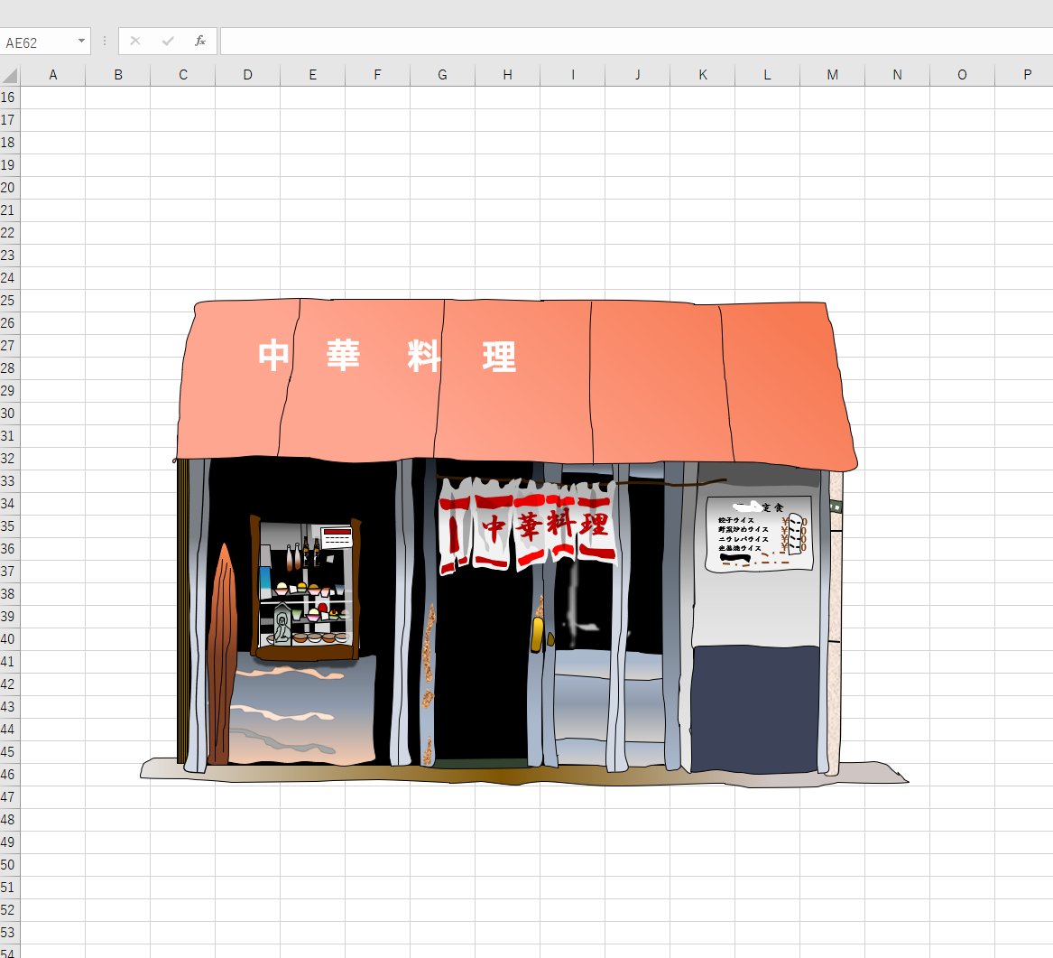Click the Insert Function fx icon

click(x=200, y=41)
